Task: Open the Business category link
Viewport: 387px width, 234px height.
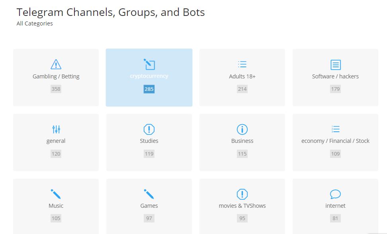Action: click(242, 141)
